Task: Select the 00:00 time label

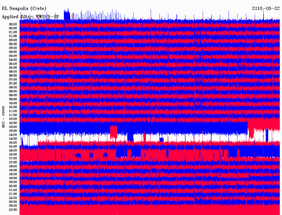Action: [13, 24]
